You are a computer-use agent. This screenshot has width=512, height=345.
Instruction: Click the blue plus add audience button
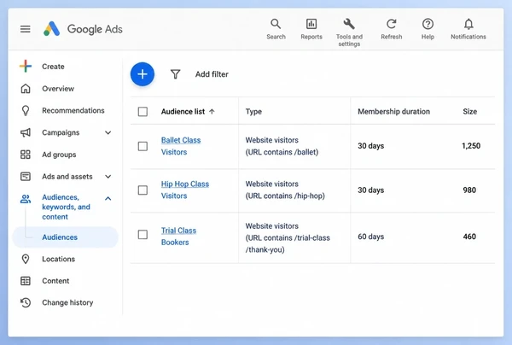(143, 74)
